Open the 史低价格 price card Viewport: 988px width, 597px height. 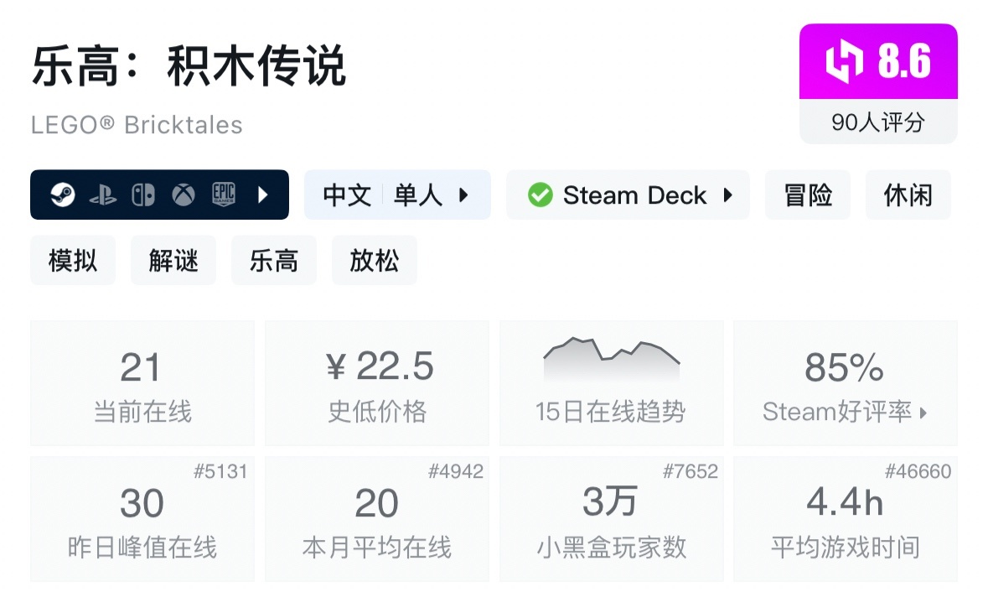[377, 383]
